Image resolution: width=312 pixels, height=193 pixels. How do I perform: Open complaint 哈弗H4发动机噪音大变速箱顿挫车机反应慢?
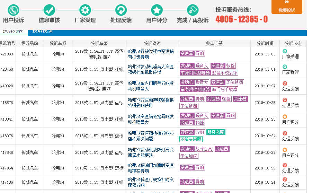(x=151, y=69)
